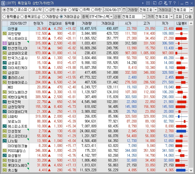This screenshot has height=174, width=195.
Task: Click the 증 badge next to 알테오젠
Action: pyautogui.click(x=5, y=43)
